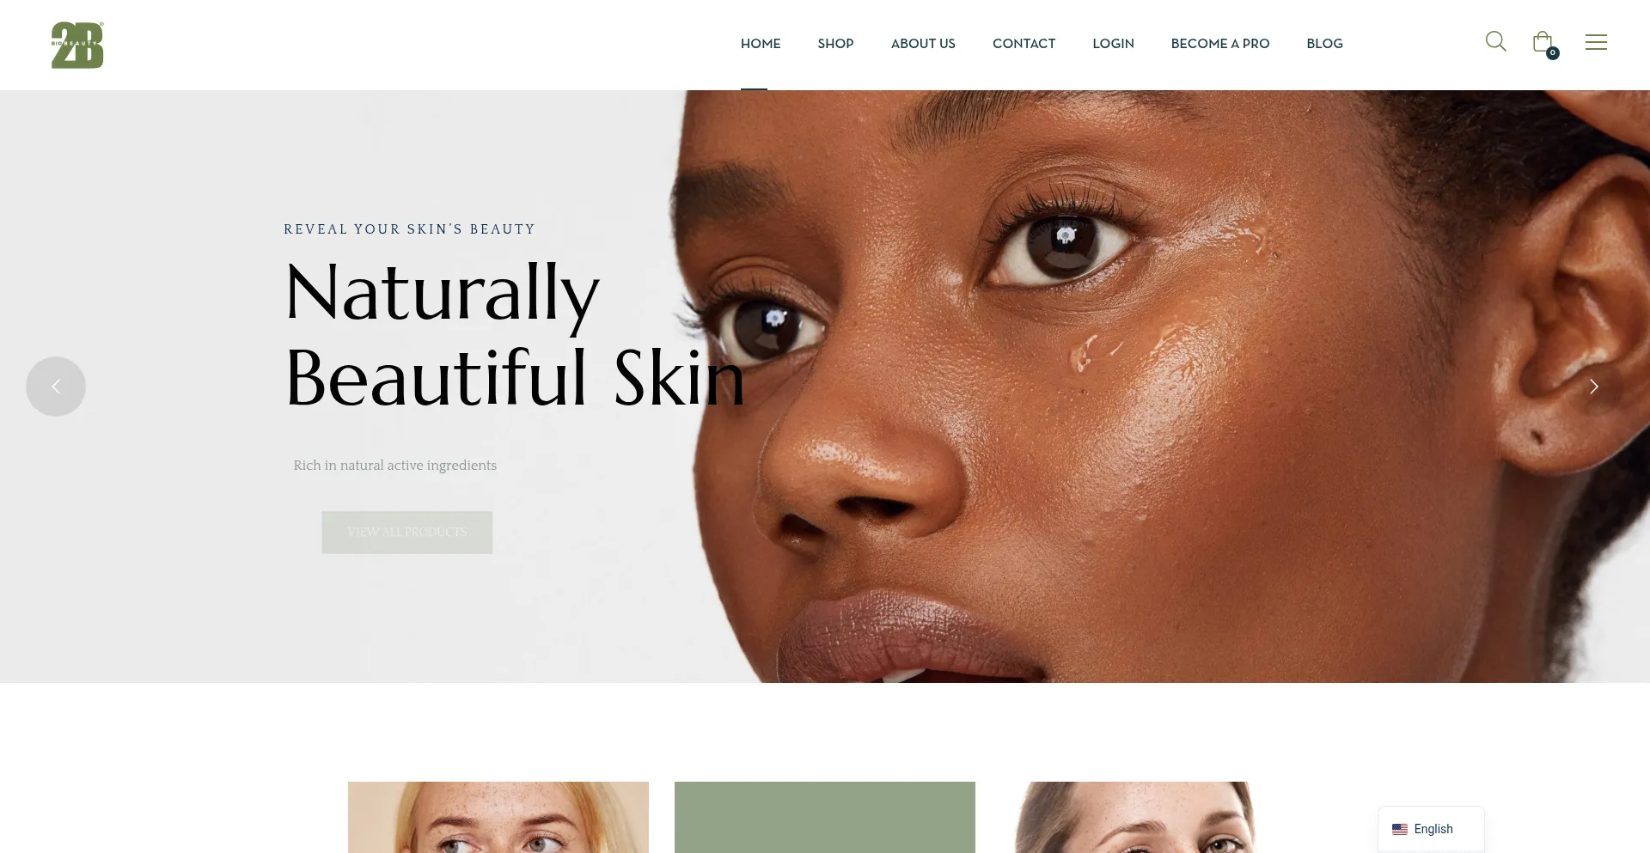Open the Shop menu item
The width and height of the screenshot is (1650, 853).
(x=835, y=44)
